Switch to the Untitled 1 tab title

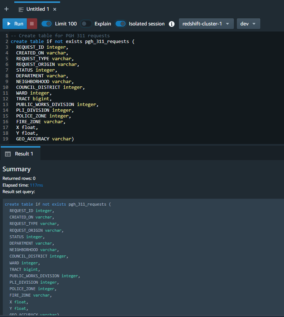click(x=38, y=9)
